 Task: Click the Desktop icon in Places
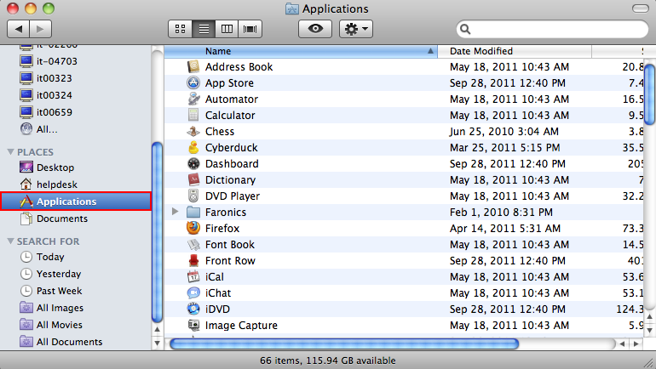coord(26,167)
